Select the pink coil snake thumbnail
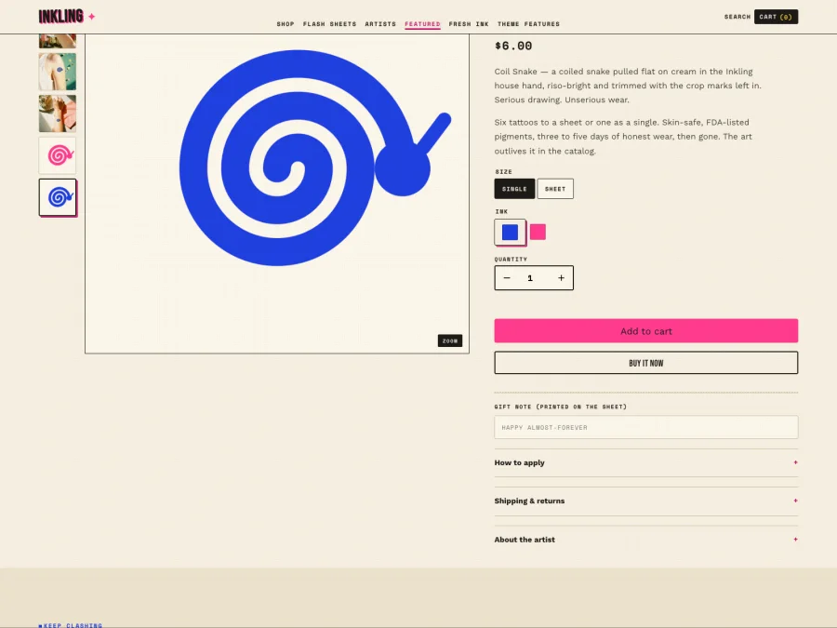This screenshot has width=837, height=628. tap(58, 155)
